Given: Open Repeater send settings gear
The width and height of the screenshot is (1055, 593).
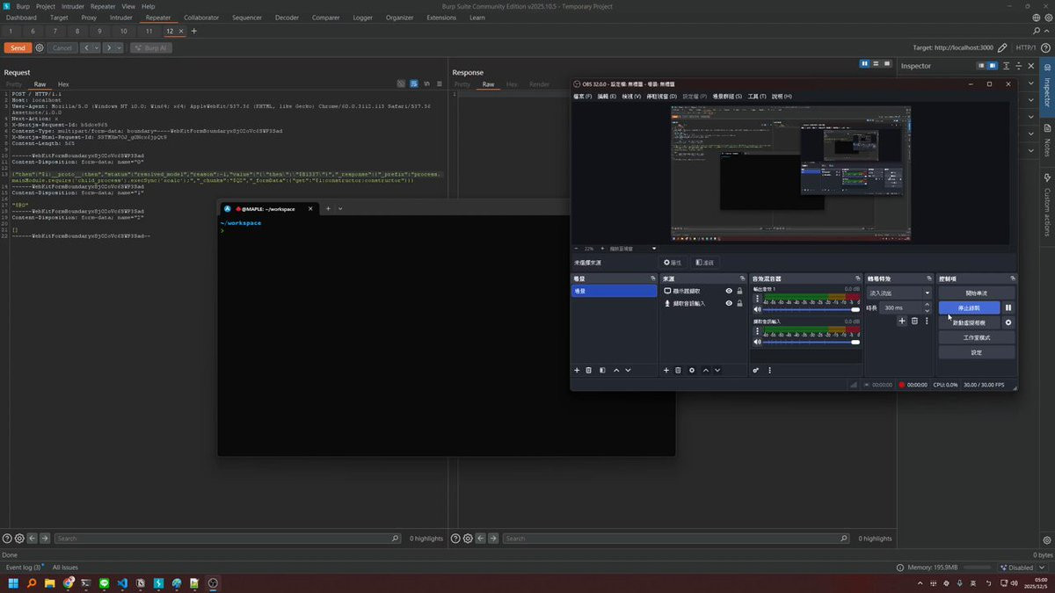Looking at the screenshot, I should tap(40, 47).
